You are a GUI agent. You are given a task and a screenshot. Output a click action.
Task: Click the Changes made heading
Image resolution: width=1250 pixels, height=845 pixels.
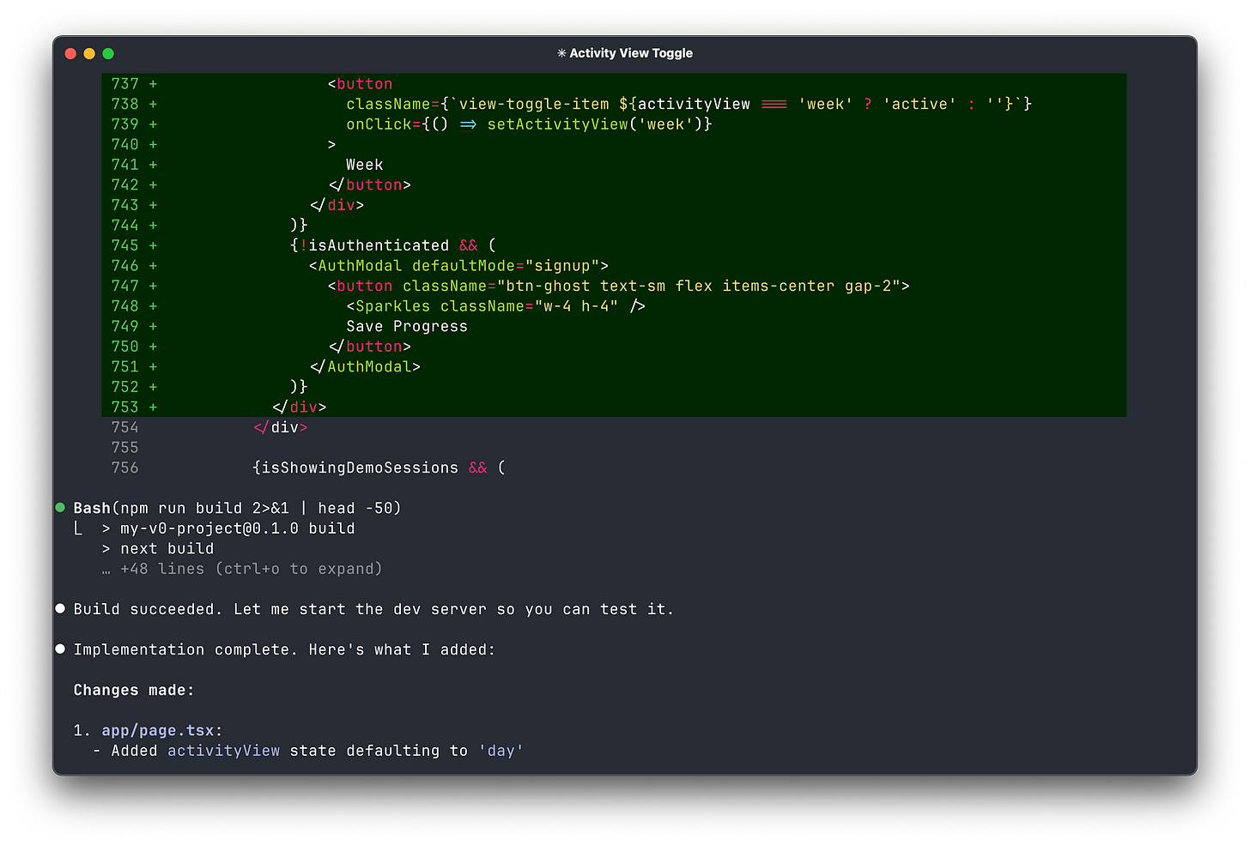coord(133,689)
